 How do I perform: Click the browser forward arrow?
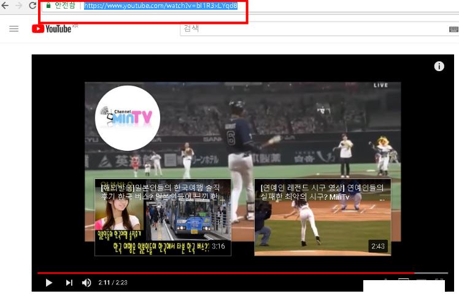point(19,6)
